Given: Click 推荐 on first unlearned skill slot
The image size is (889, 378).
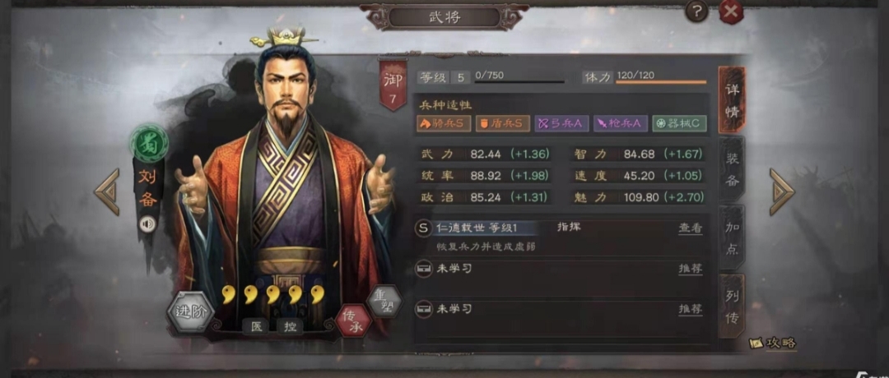Looking at the screenshot, I should click(691, 269).
